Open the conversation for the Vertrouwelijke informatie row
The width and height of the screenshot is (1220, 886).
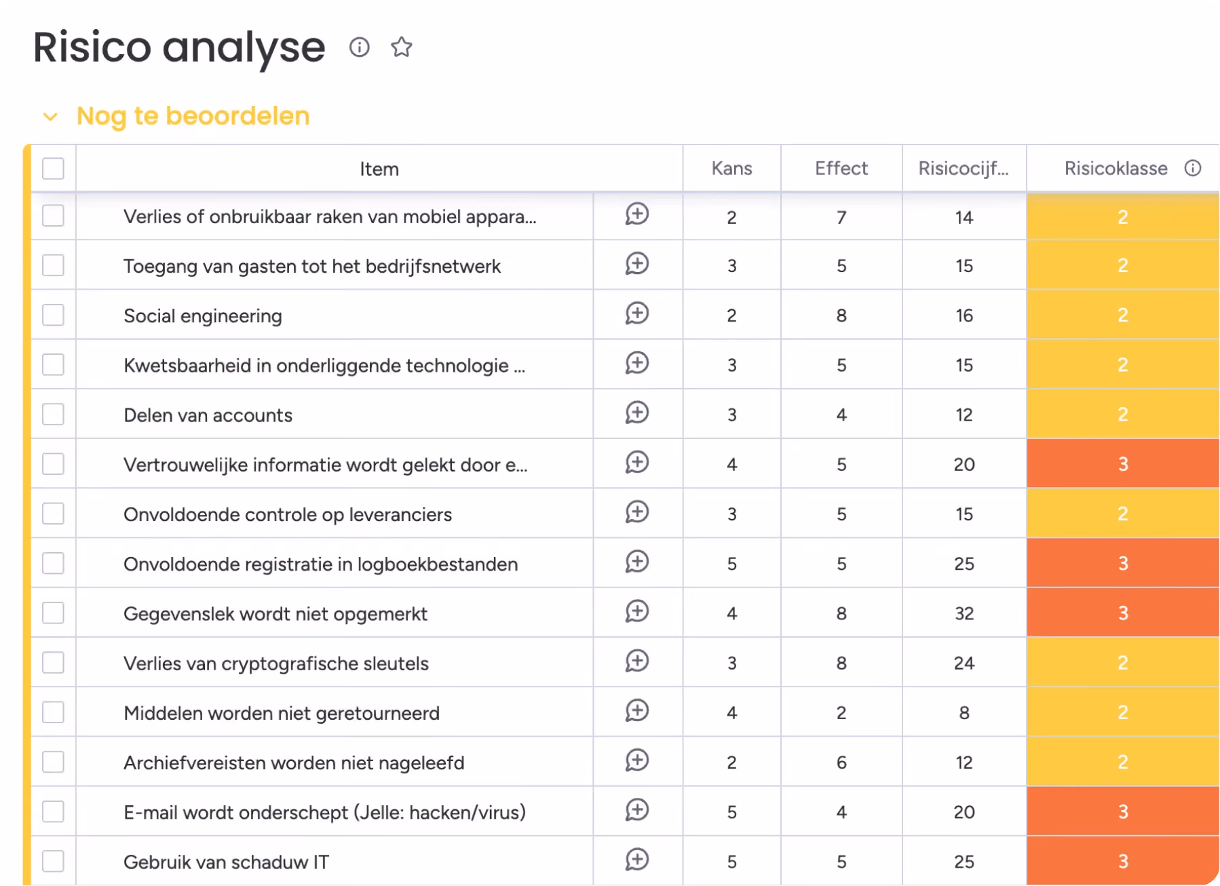637,463
